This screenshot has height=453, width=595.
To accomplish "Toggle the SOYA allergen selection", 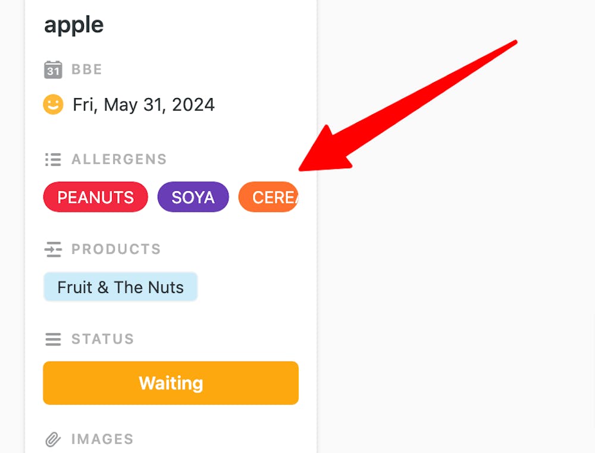I will point(193,197).
